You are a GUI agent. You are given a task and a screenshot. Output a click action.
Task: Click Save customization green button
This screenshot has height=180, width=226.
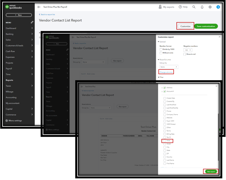coord(206,26)
